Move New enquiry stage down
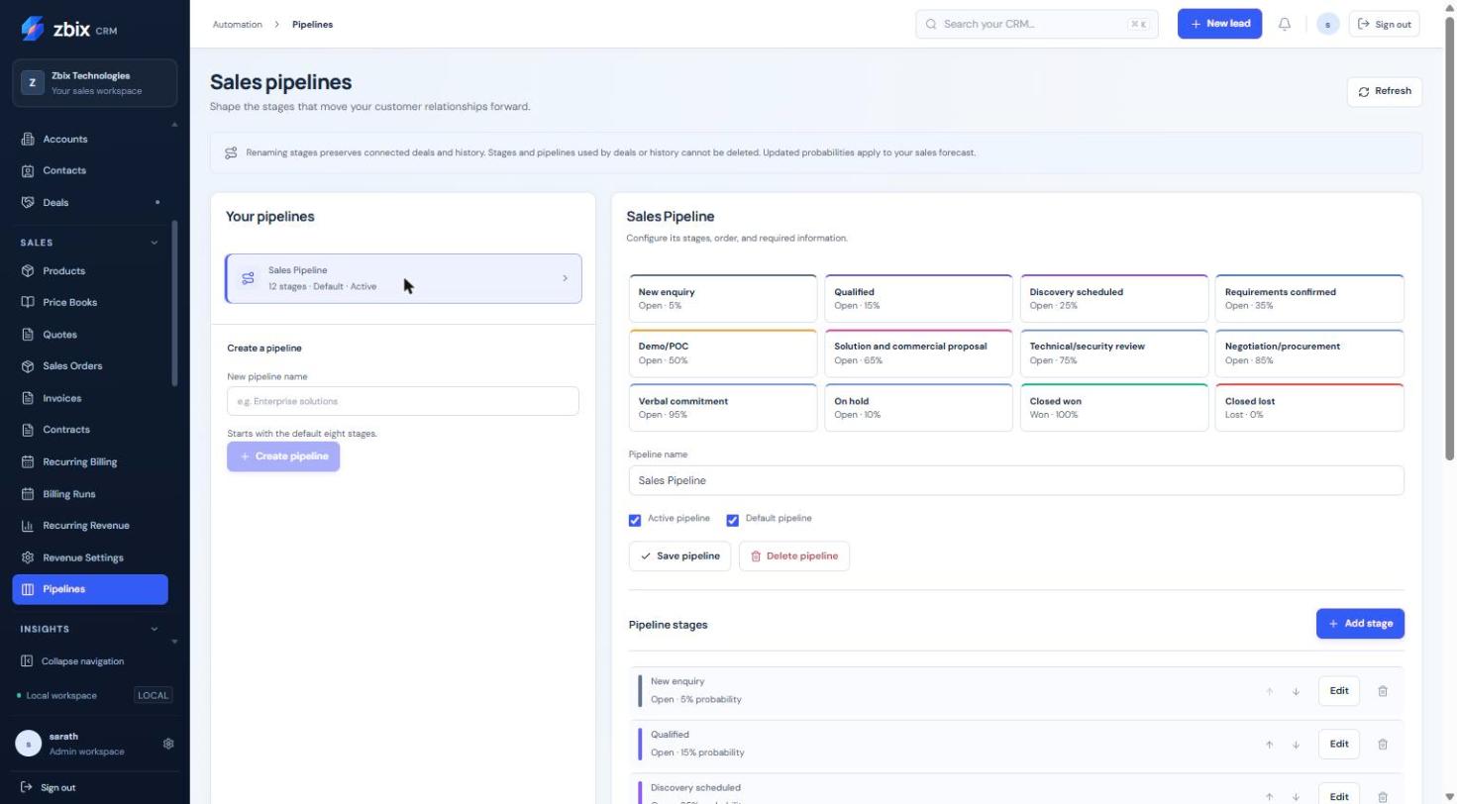Image resolution: width=1457 pixels, height=804 pixels. (1296, 691)
